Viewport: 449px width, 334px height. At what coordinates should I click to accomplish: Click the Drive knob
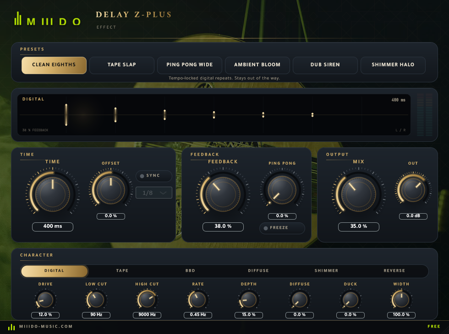click(45, 300)
